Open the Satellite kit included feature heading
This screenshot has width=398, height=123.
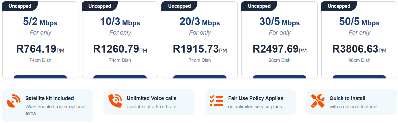(x=50, y=98)
